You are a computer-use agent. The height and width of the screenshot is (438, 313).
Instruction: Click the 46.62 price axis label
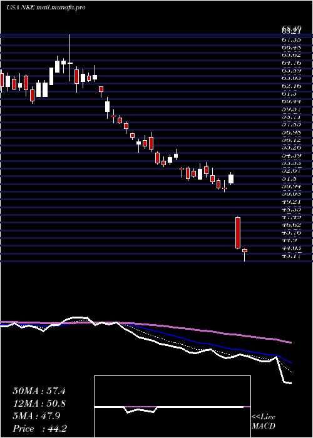(292, 225)
